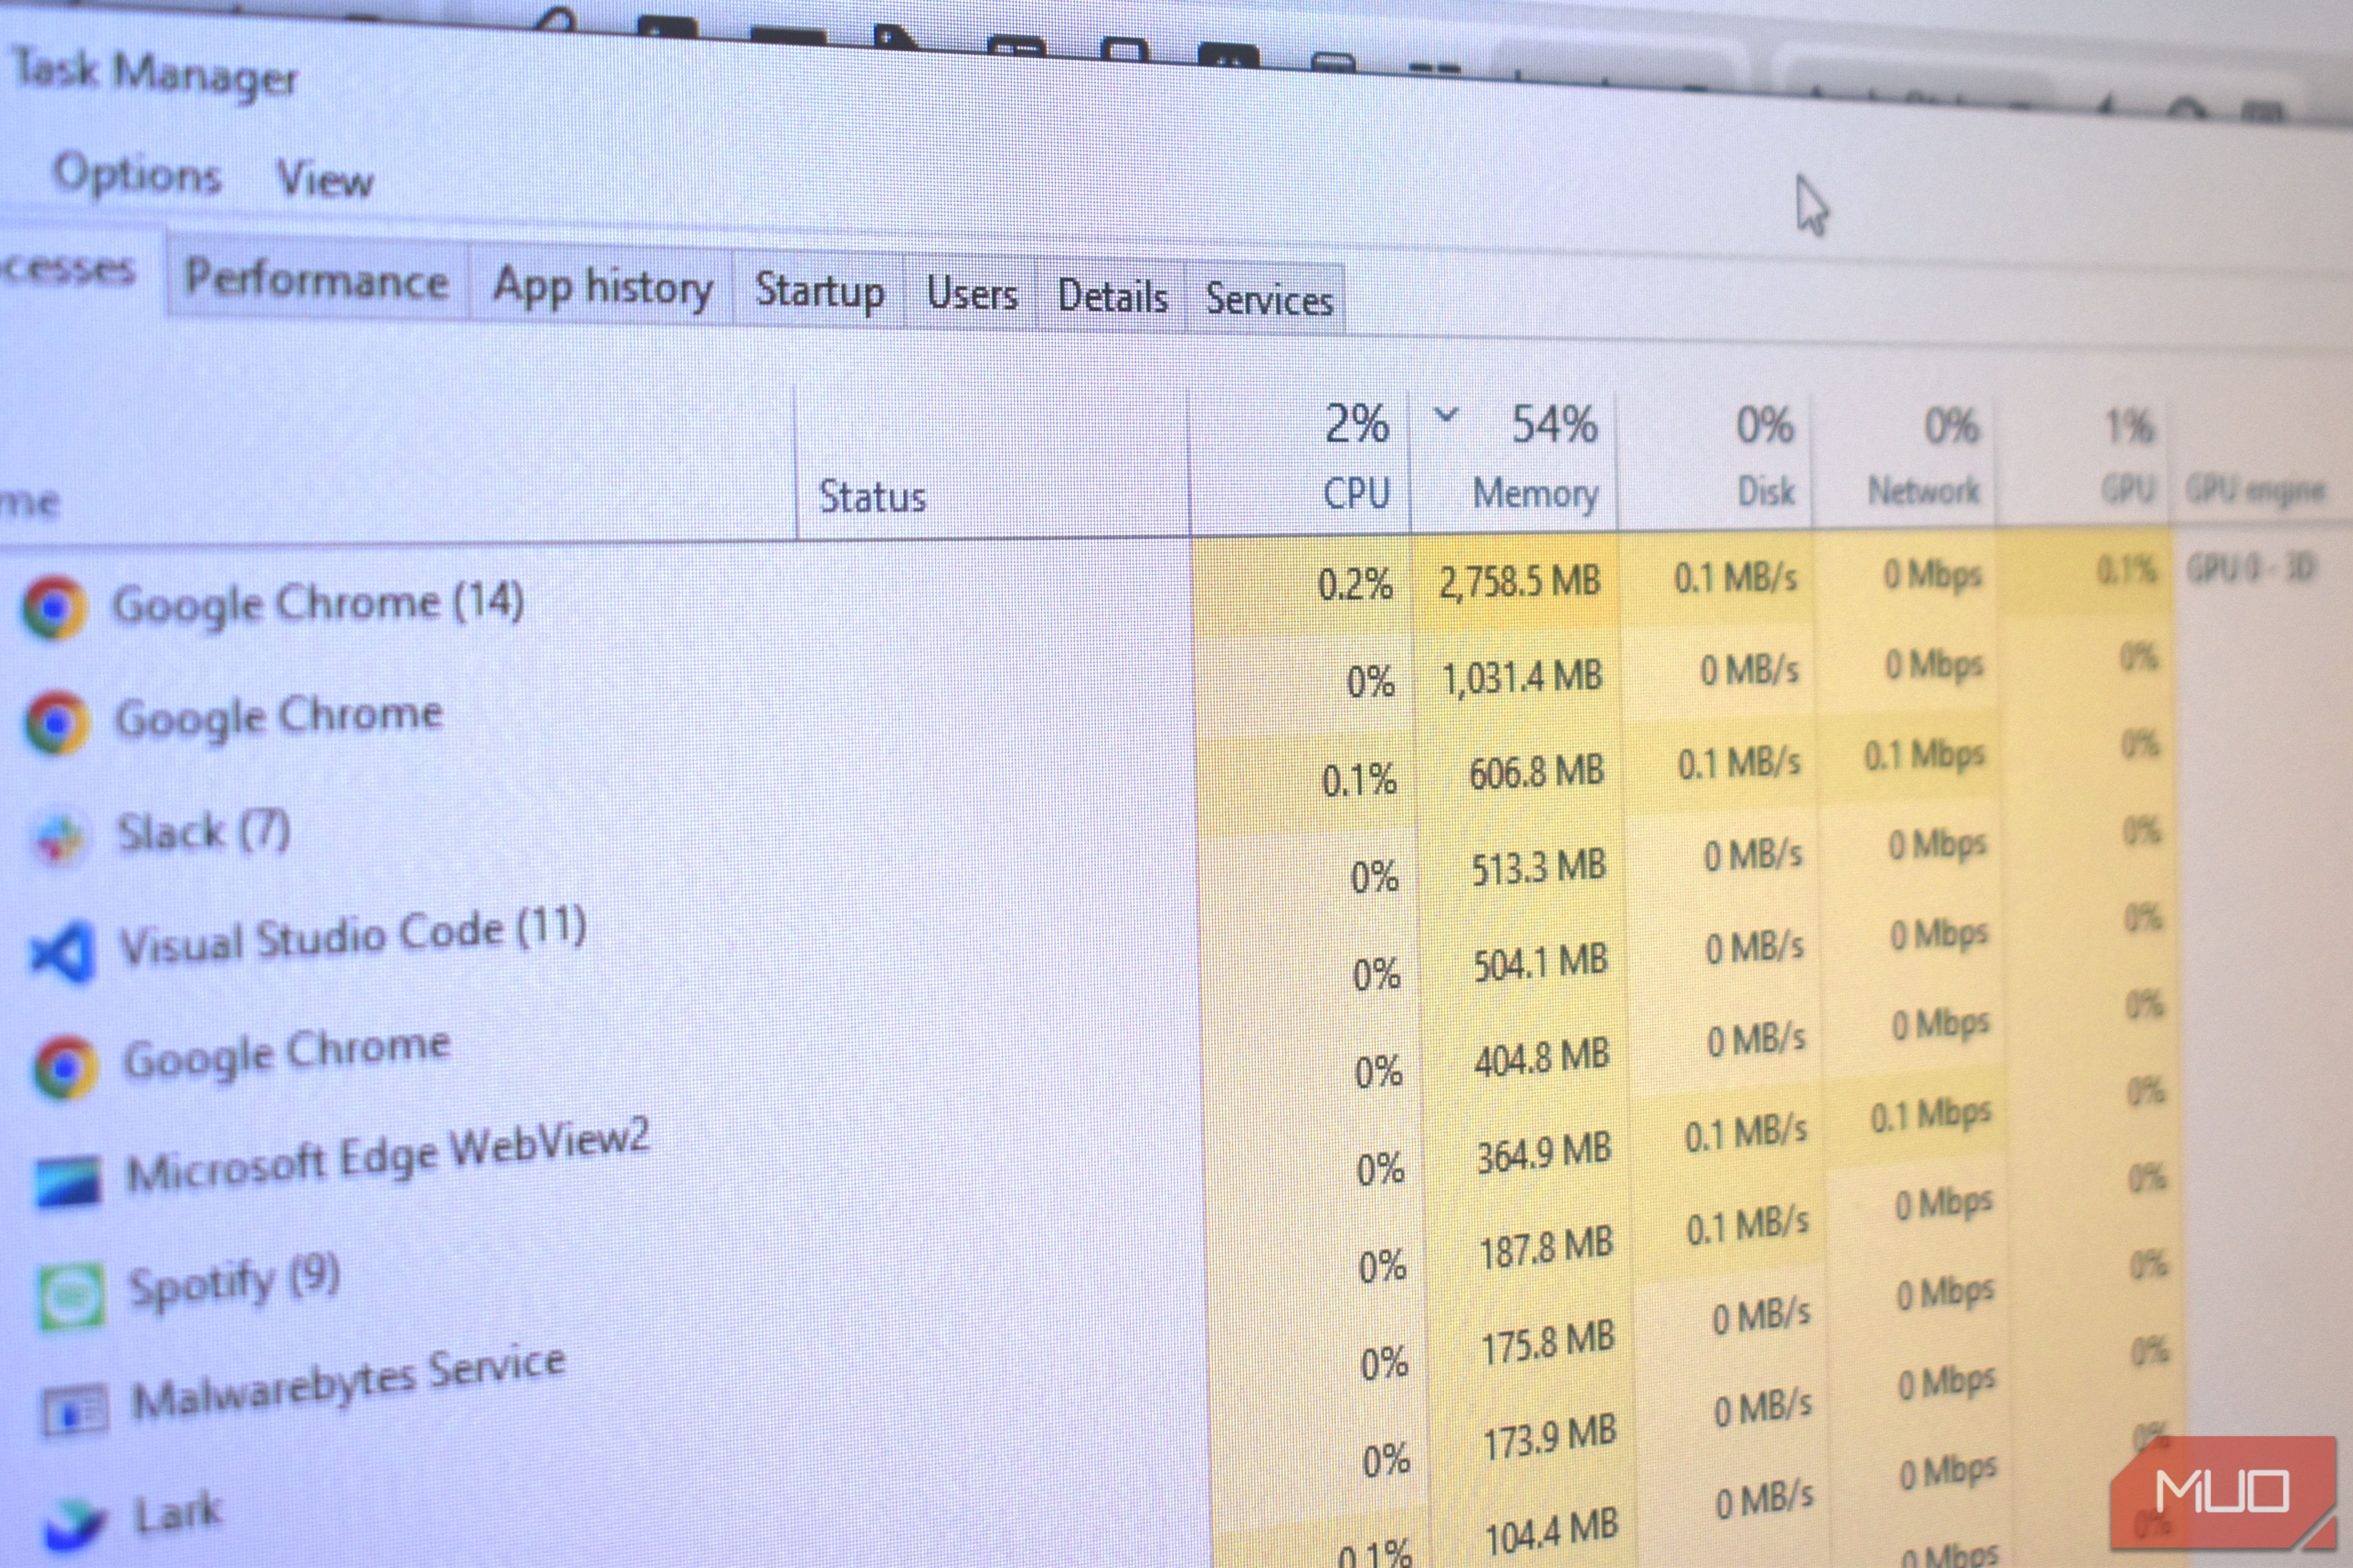
Task: Click the 513.3 MB memory value
Action: pyautogui.click(x=1538, y=868)
